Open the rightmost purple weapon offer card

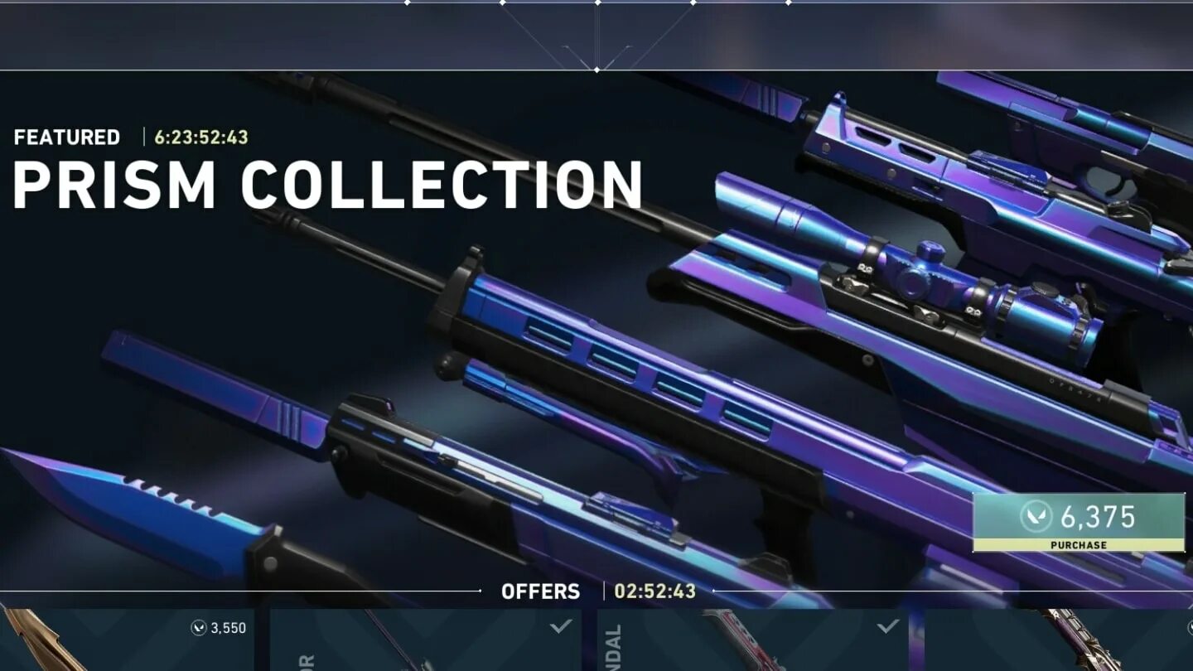tap(1059, 640)
